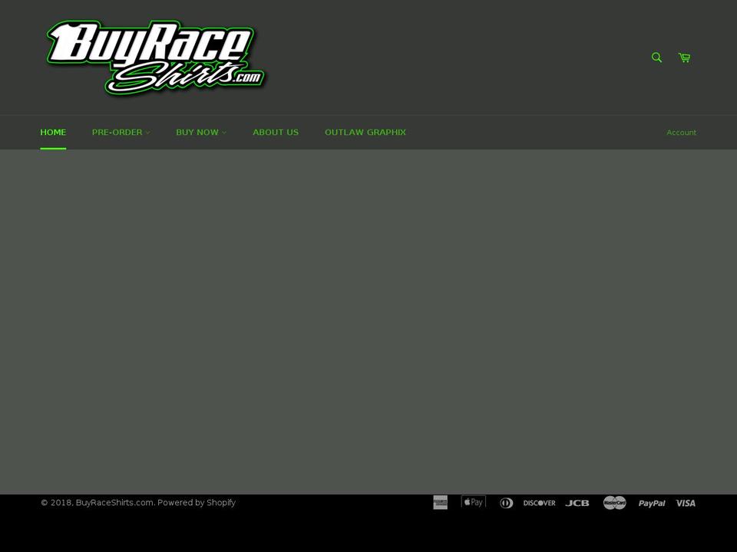Screen dimensions: 737x552
Task: Click the Apple Pay payment icon
Action: click(x=474, y=501)
